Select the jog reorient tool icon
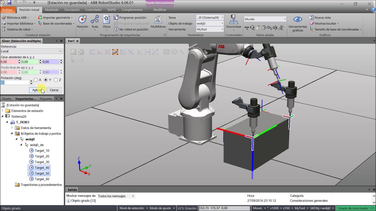The width and height of the screenshot is (376, 211). pyautogui.click(x=275, y=28)
